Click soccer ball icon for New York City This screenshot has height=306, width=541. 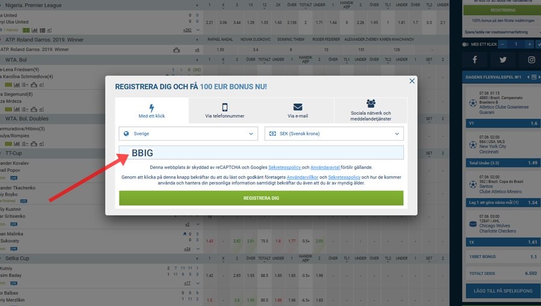pos(472,145)
